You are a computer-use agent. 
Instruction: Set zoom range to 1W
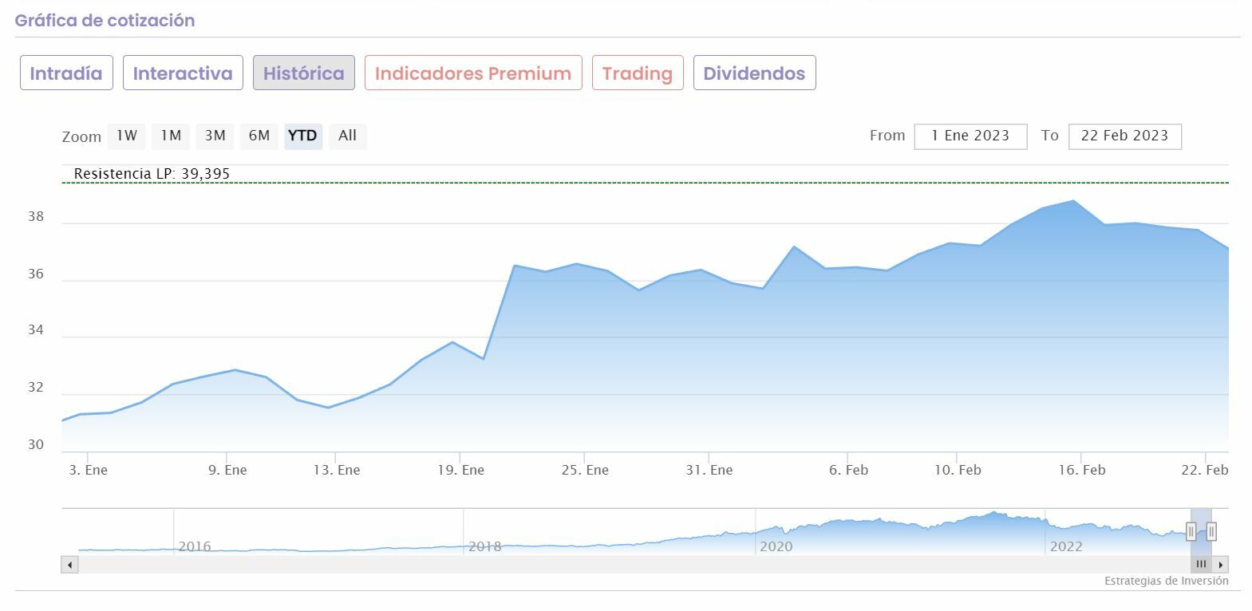(127, 136)
